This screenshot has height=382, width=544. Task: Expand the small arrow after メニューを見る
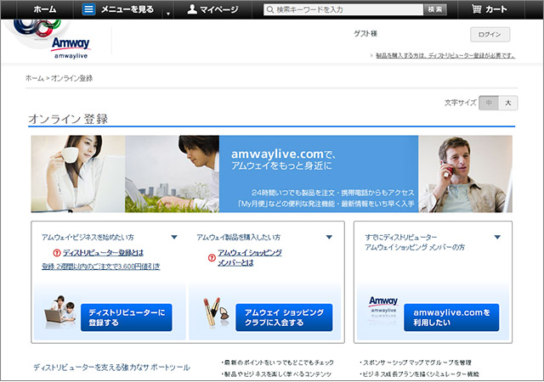(x=168, y=14)
